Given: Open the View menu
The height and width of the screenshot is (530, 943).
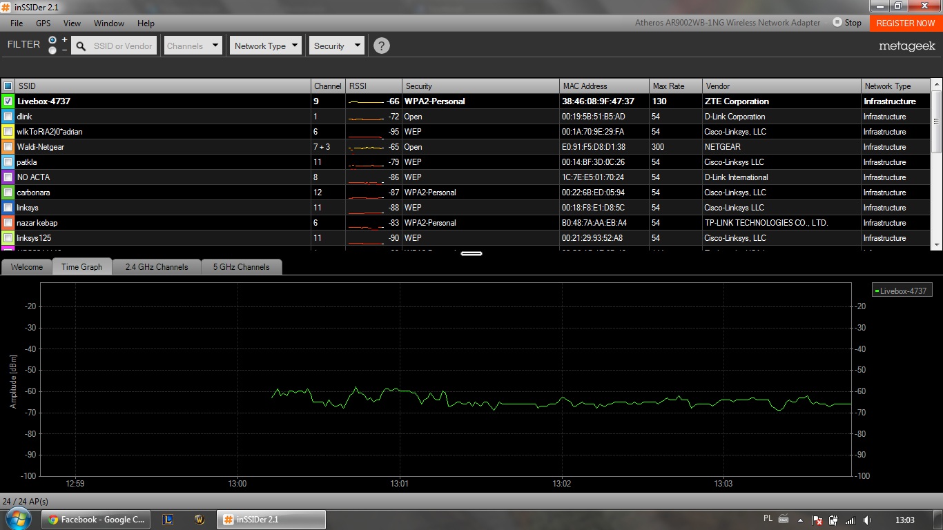Looking at the screenshot, I should click(72, 23).
